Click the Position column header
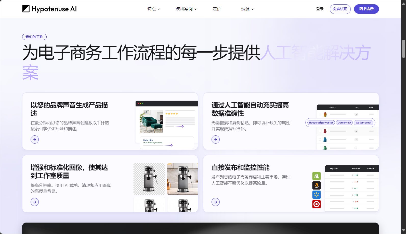 click(356, 168)
